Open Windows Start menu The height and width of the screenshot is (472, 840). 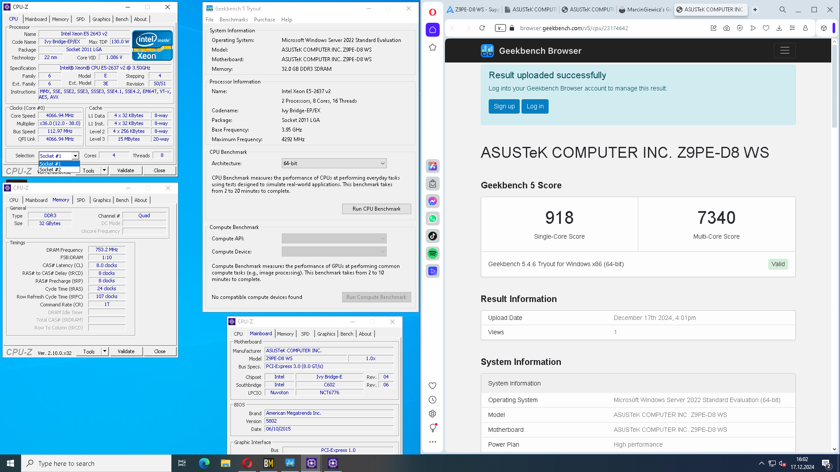point(10,463)
